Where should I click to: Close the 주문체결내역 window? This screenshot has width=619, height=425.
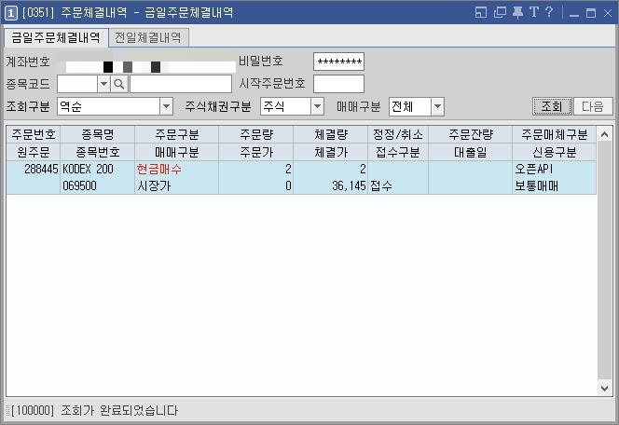click(608, 13)
